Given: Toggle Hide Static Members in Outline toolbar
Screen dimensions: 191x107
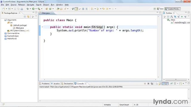Looking at the screenshot, I should pos(178,17).
